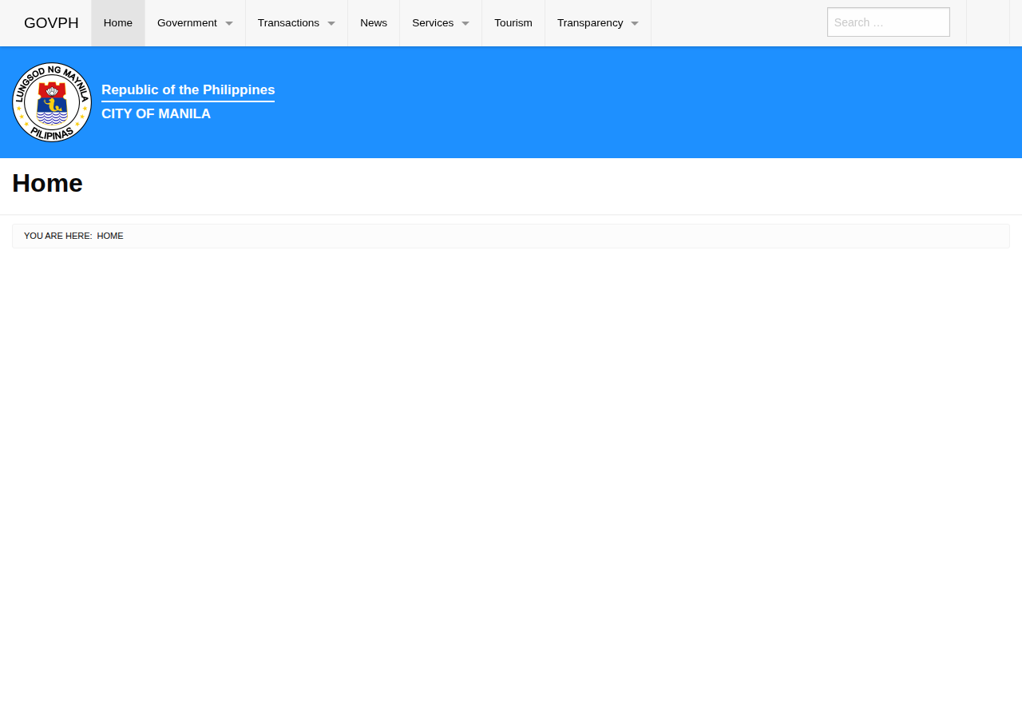The image size is (1022, 719).
Task: Open the GOVPH link
Action: point(51,23)
